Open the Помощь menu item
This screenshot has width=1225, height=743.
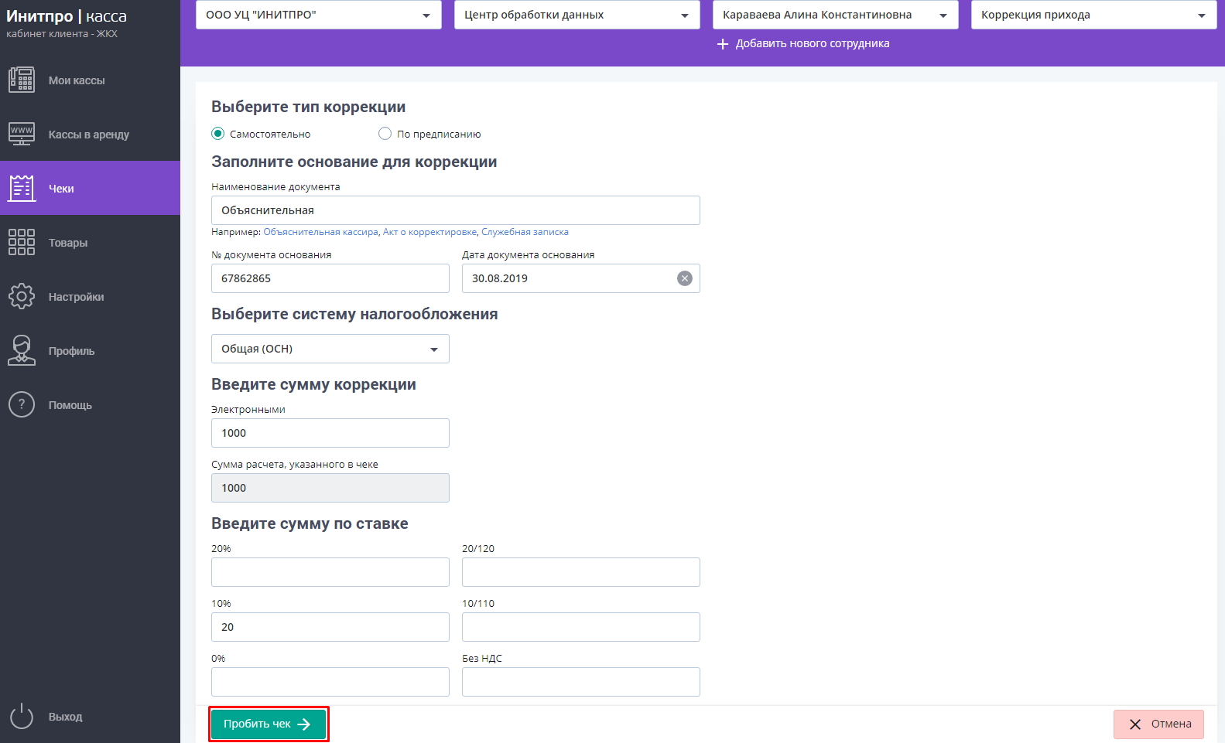[x=90, y=405]
